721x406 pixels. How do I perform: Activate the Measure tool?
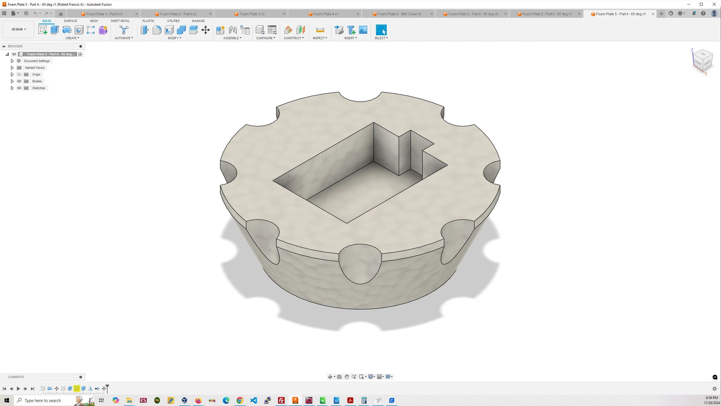click(x=320, y=30)
